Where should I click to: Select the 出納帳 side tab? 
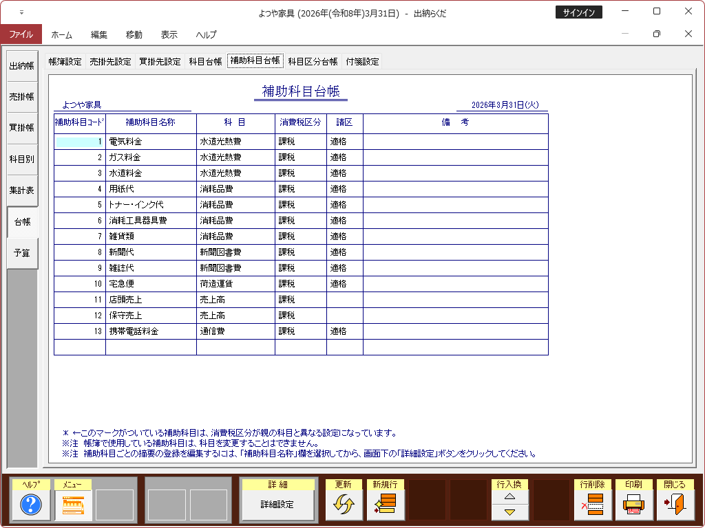pos(21,66)
